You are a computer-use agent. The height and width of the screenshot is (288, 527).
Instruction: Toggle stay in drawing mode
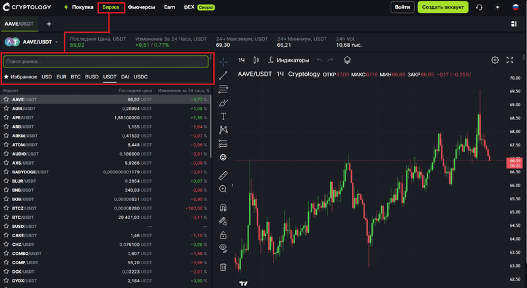pyautogui.click(x=223, y=221)
